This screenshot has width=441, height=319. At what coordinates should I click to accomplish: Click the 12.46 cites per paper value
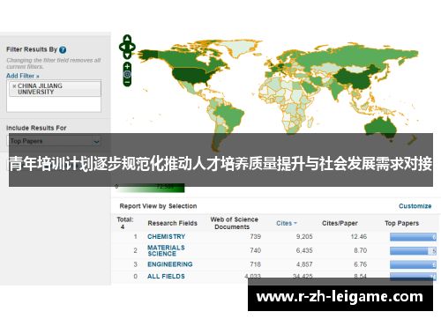[359, 236]
